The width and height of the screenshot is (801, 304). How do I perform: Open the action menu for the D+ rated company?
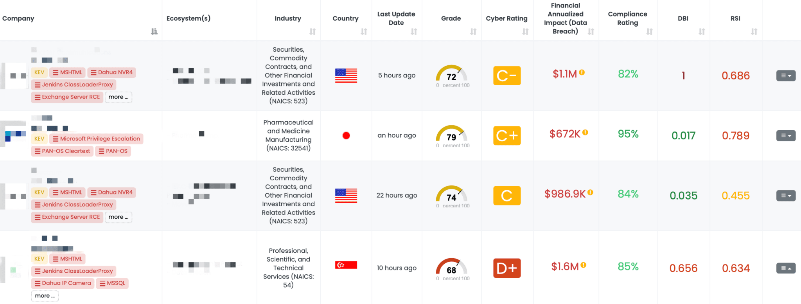click(786, 268)
